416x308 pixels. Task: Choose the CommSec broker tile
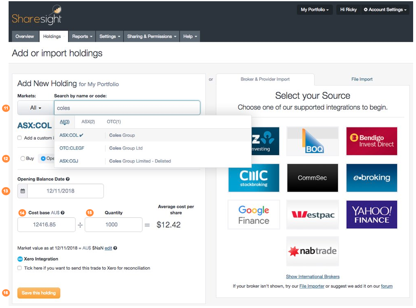313,178
